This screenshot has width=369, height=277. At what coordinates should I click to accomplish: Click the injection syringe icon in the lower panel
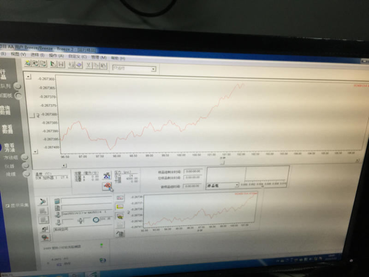tap(42, 202)
